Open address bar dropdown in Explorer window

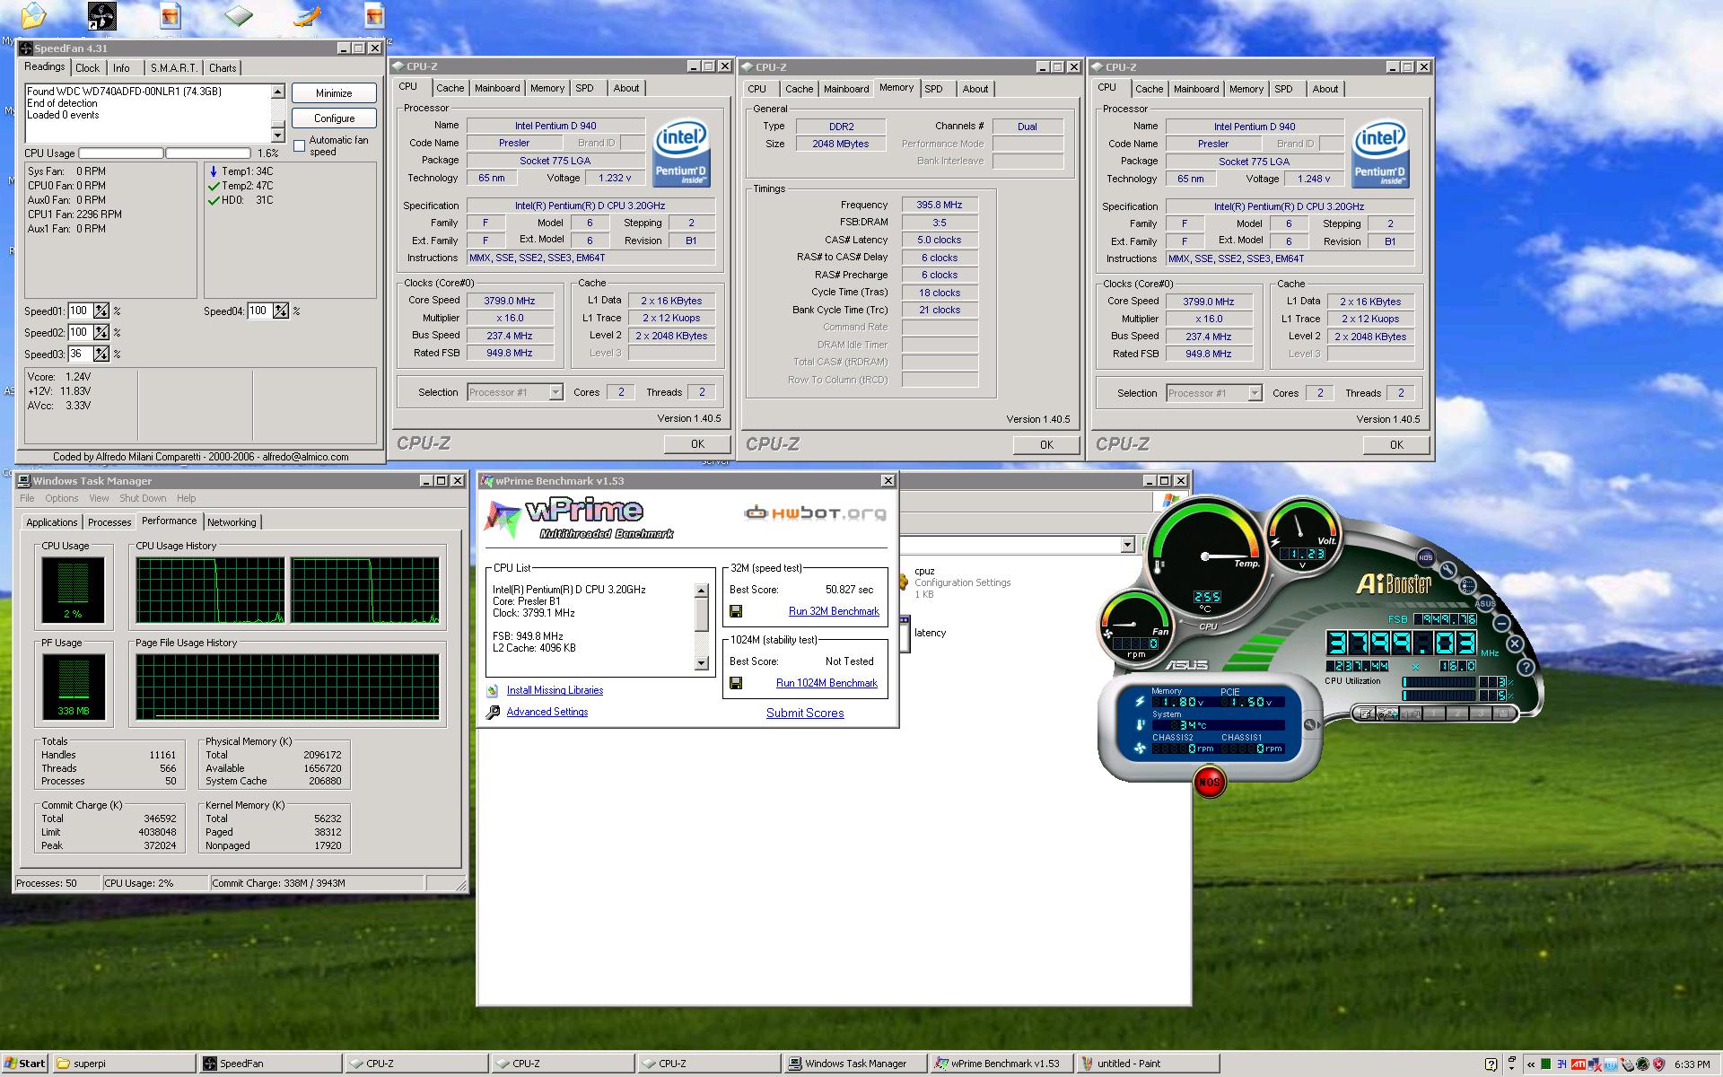point(1127,545)
